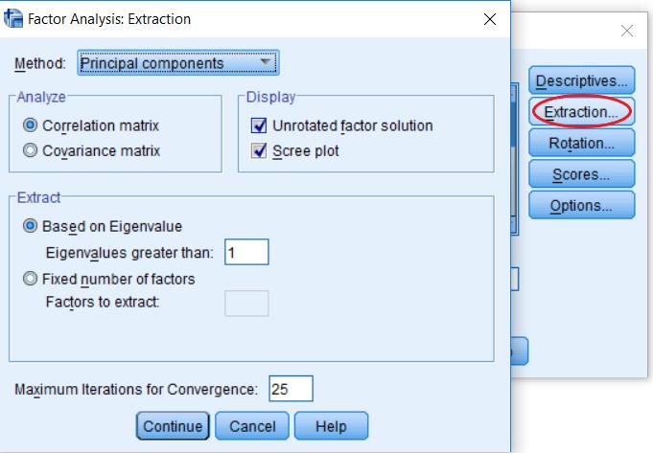Click the Eigenvalues greater than field

tap(246, 252)
